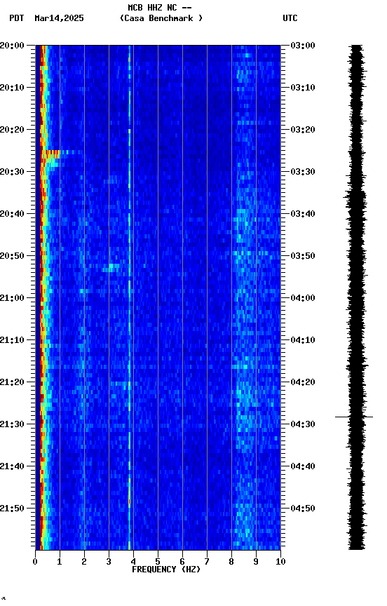Click the 3 Hz frequency tick label
This screenshot has height=606, width=387.
pyautogui.click(x=109, y=562)
